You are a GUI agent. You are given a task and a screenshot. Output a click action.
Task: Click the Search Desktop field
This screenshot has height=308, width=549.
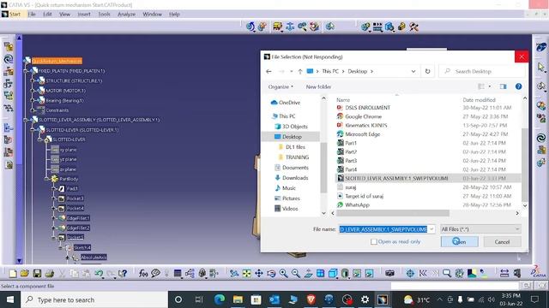click(x=482, y=71)
